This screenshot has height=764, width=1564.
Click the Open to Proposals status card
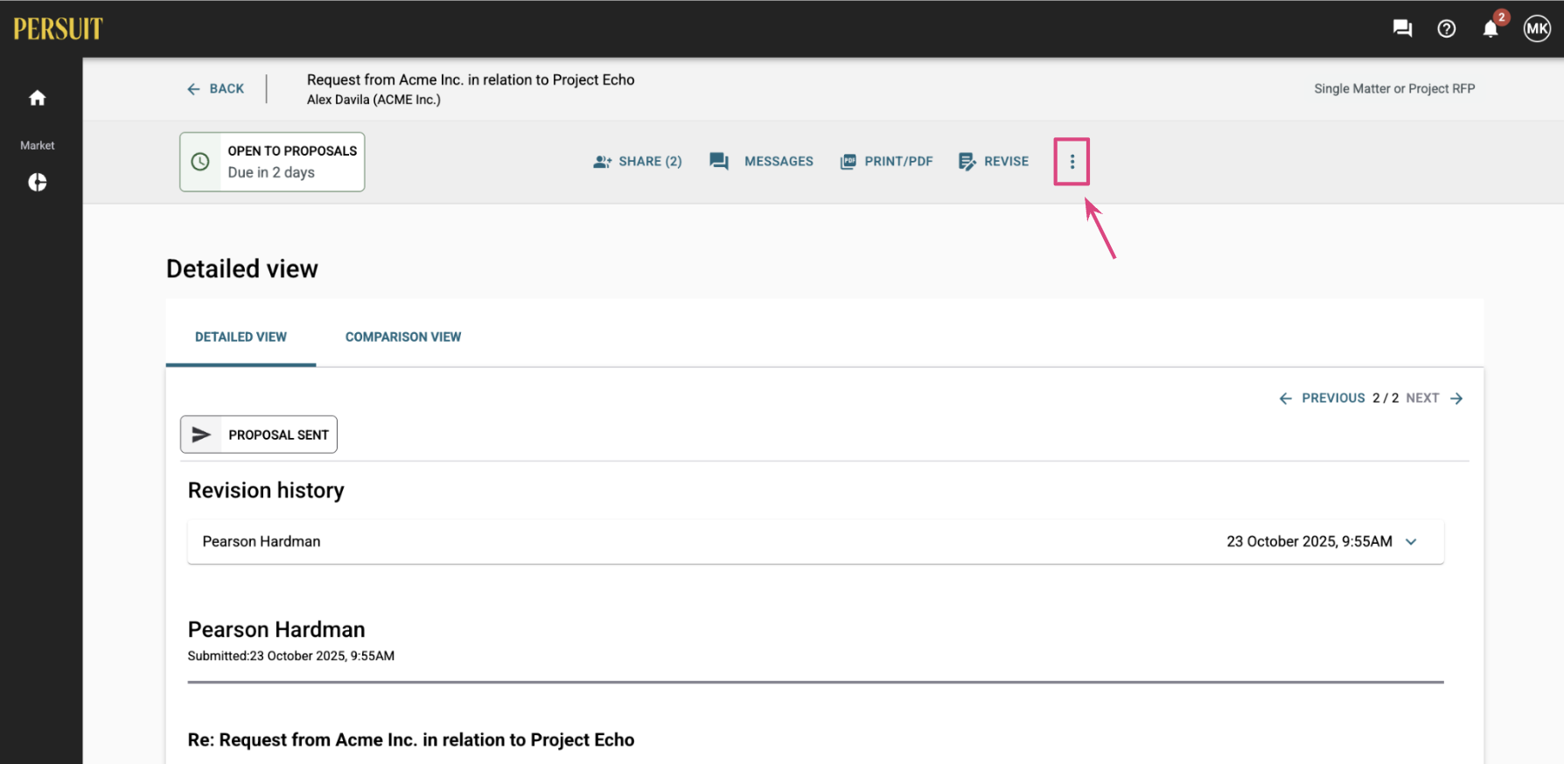coord(272,162)
